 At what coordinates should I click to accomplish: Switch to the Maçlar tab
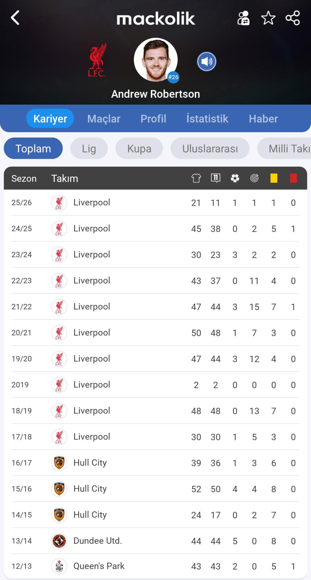point(104,119)
